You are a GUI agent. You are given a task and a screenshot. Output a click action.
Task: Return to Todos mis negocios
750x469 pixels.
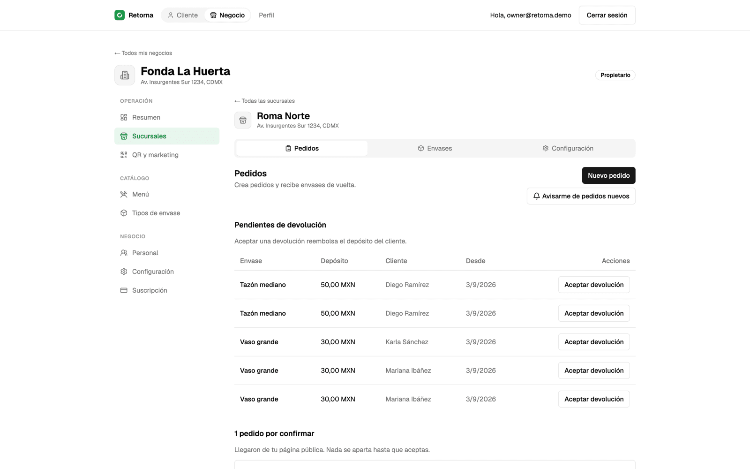coord(143,53)
